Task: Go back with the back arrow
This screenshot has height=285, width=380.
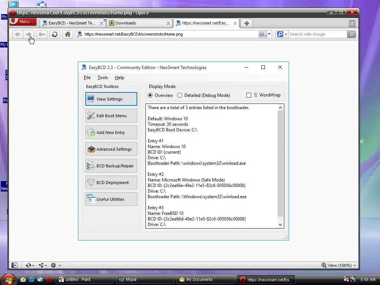Action: pyautogui.click(x=17, y=34)
